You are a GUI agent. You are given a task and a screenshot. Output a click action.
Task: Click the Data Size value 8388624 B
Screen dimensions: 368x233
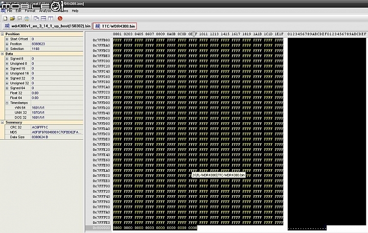[x=40, y=137]
